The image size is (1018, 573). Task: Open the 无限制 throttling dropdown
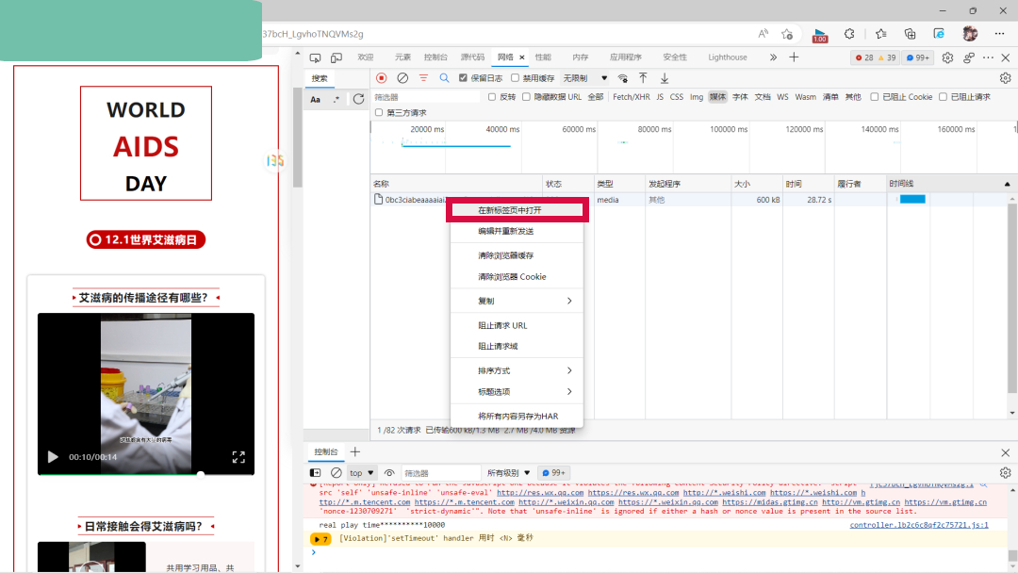(586, 77)
